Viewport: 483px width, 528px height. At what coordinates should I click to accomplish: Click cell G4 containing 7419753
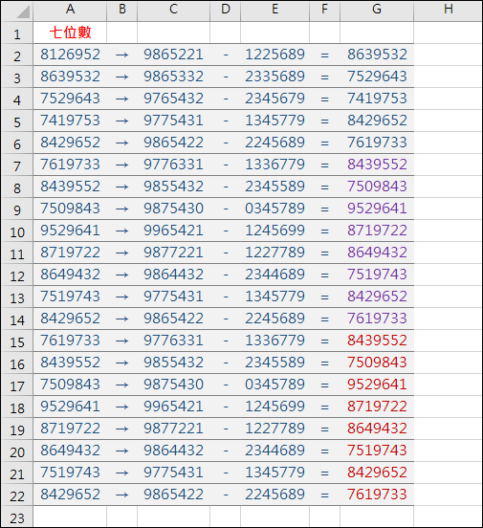pyautogui.click(x=377, y=99)
